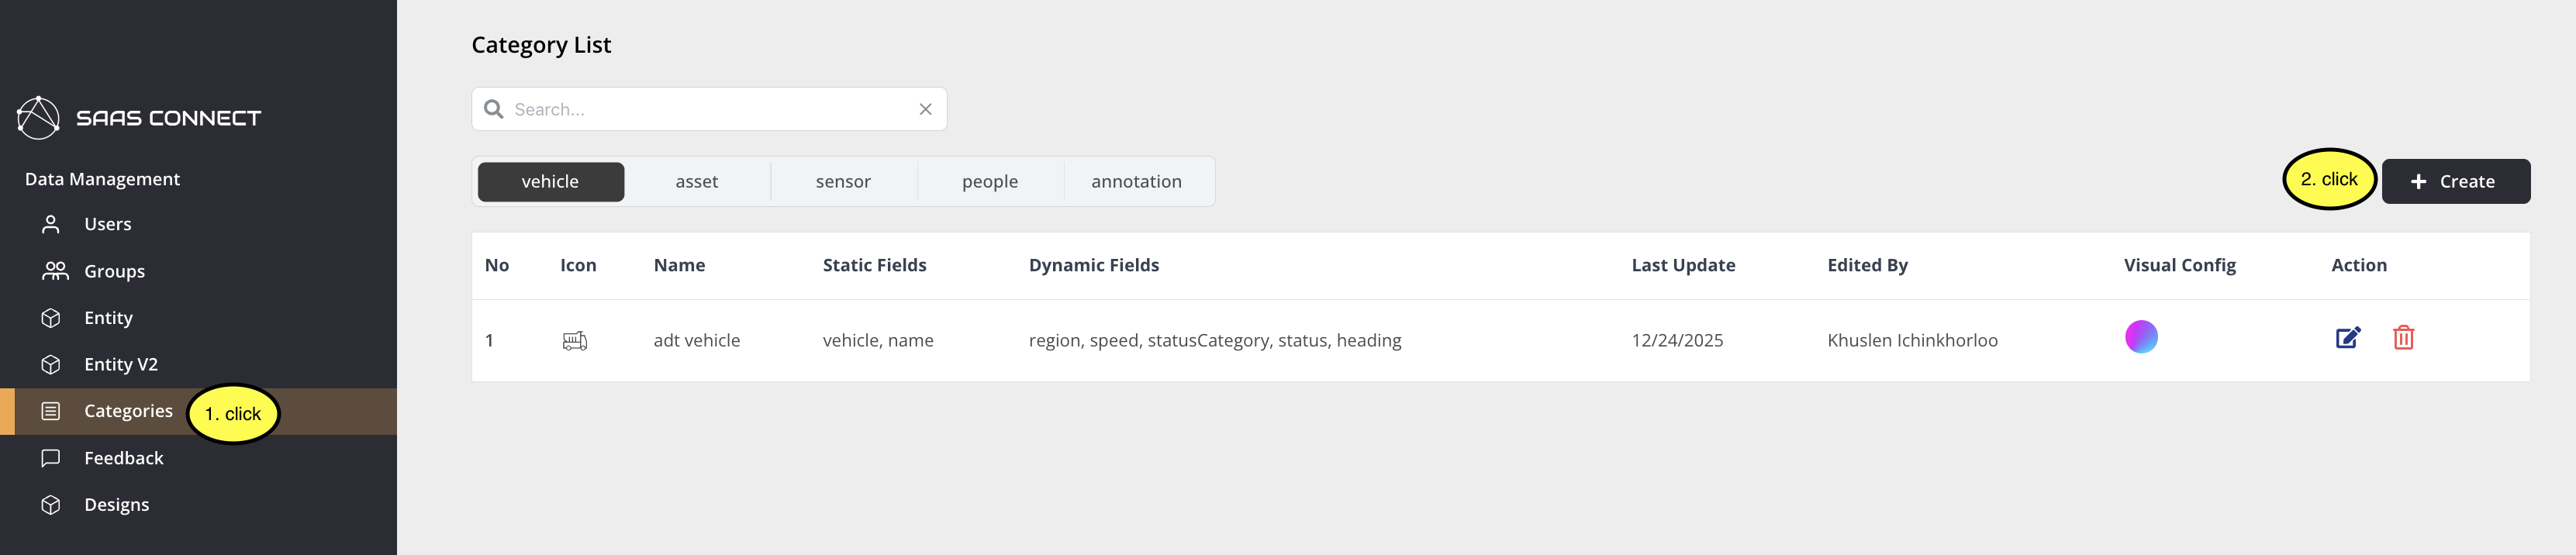Click into the Search input field
Screen dimensions: 2576x555
pyautogui.click(x=710, y=110)
